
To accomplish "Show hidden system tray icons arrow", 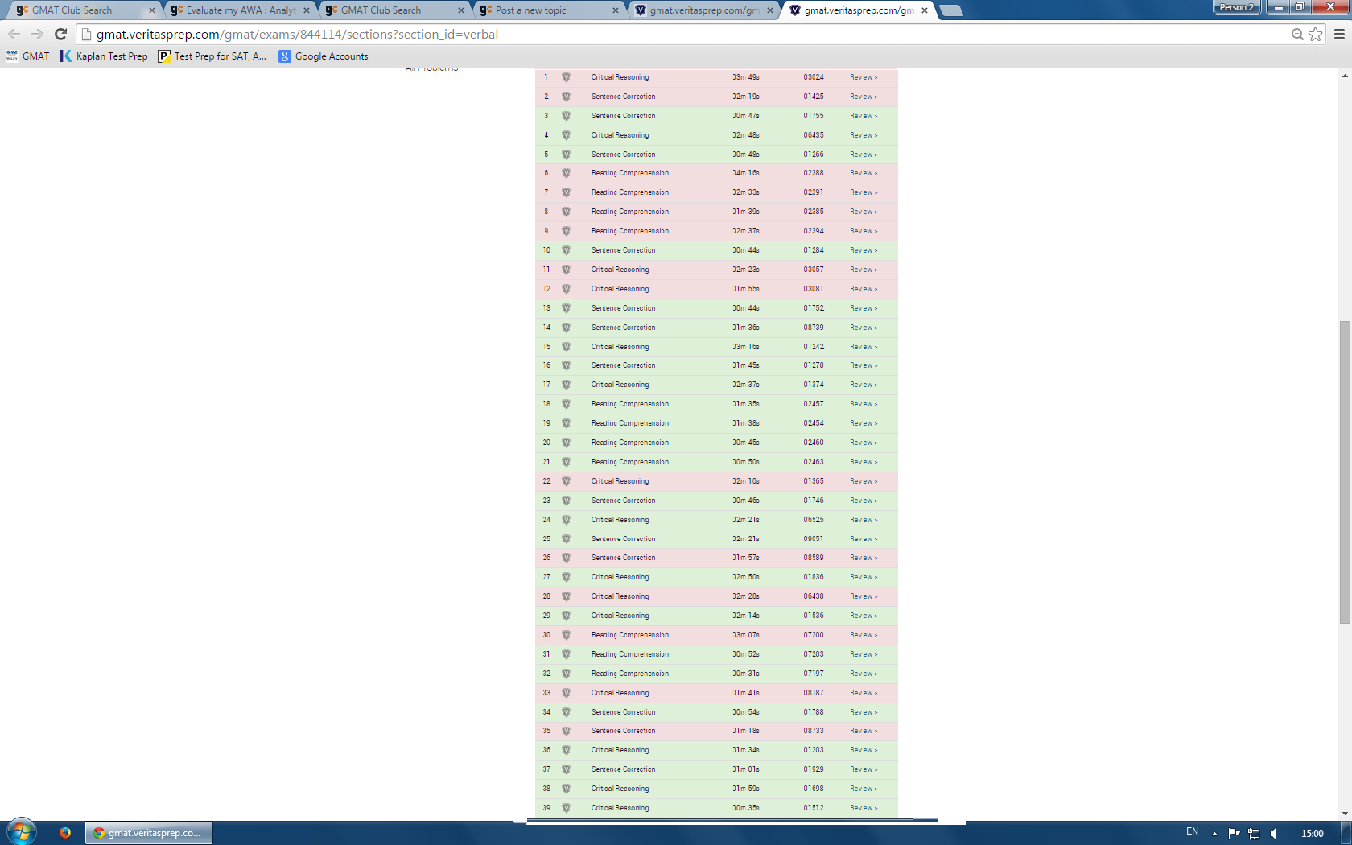I will point(1214,833).
